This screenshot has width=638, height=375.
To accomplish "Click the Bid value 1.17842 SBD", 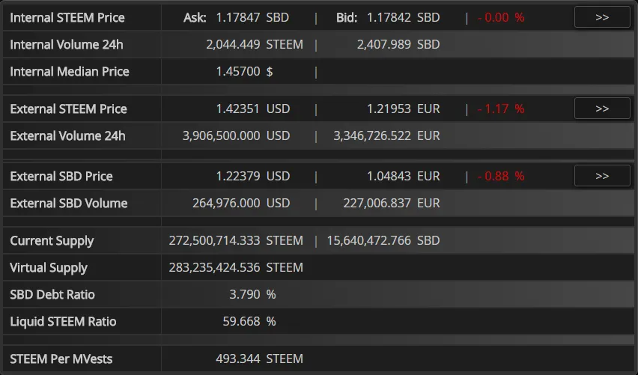I will coord(403,17).
